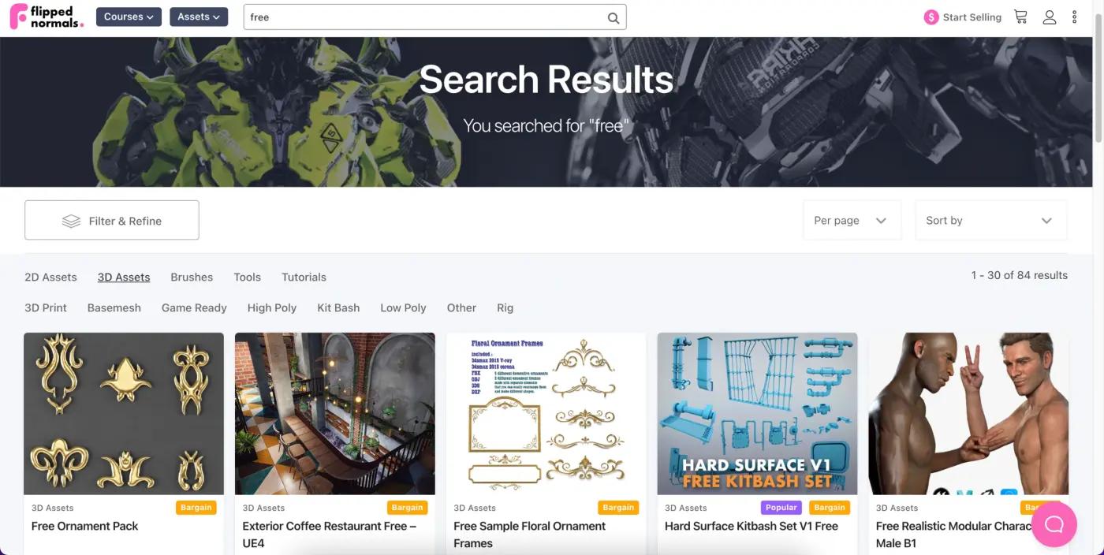Viewport: 1104px width, 555px height.
Task: Expand the Courses dropdown
Action: [x=129, y=17]
